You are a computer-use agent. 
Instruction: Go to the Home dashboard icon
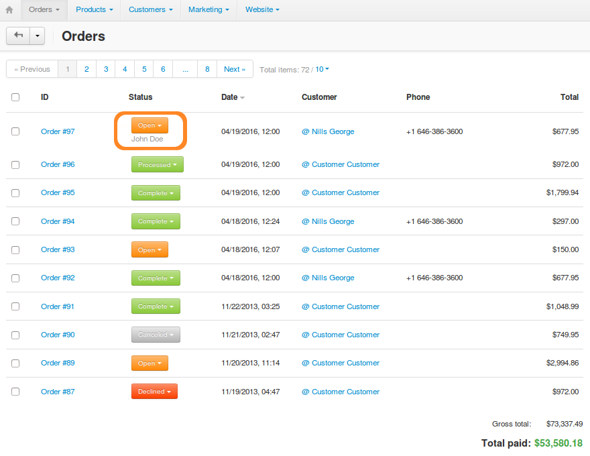(9, 10)
